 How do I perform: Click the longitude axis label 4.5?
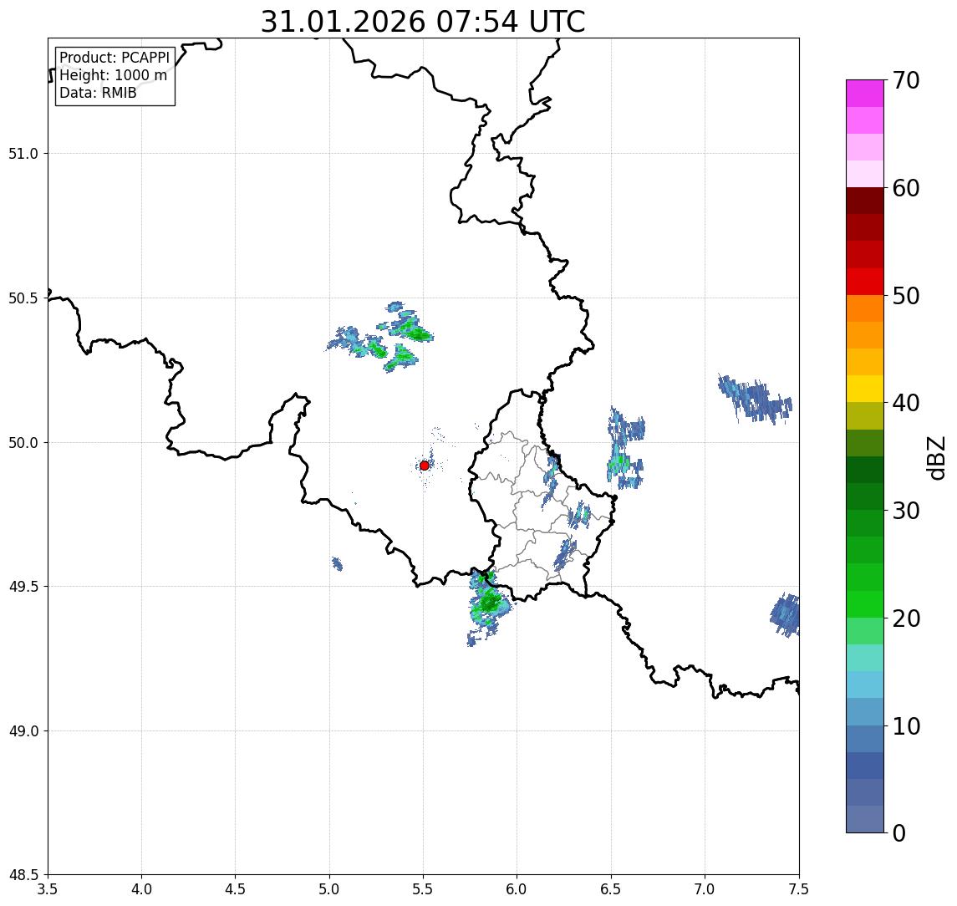point(236,889)
